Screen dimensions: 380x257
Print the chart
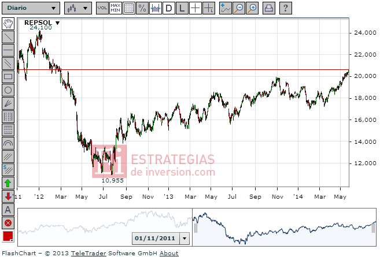[x=269, y=8]
